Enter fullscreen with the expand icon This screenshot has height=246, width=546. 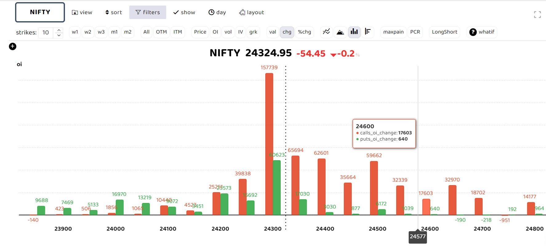[x=537, y=14]
